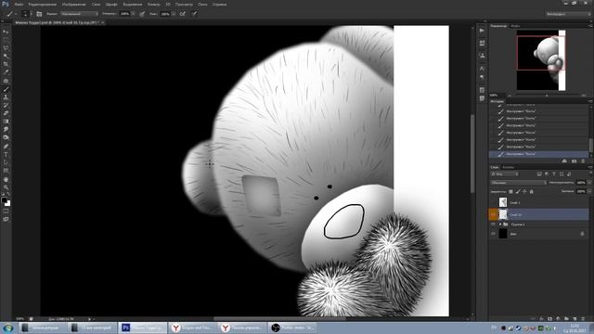Create a new group folder in Layers panel
This screenshot has height=334, width=594.
[x=566, y=319]
